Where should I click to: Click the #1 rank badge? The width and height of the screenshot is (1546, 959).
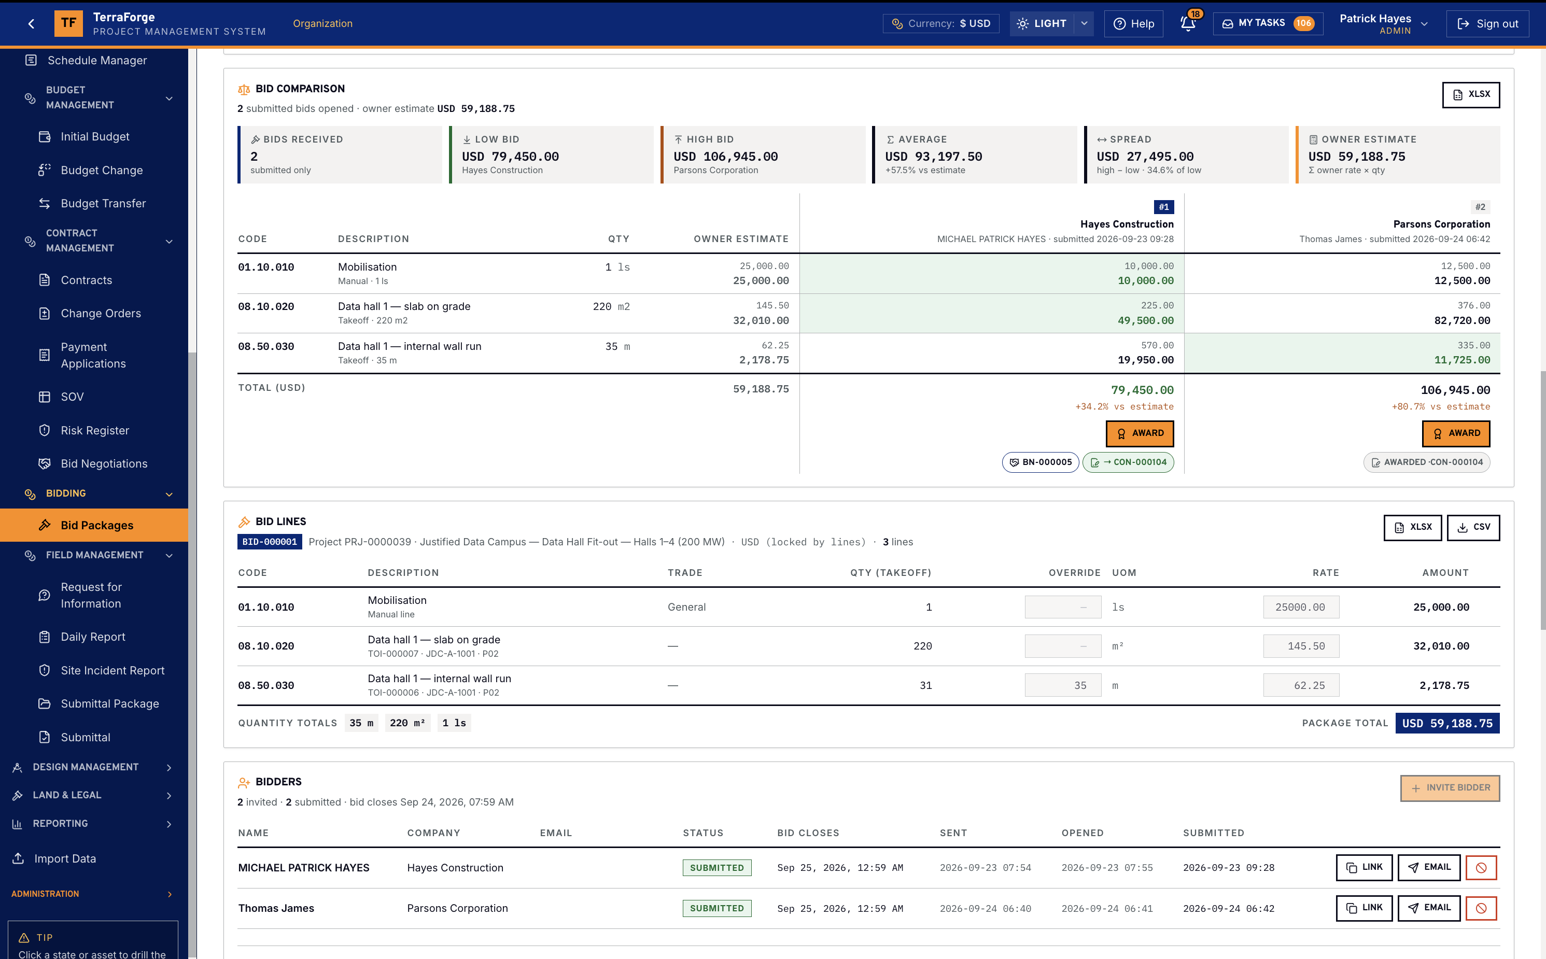1163,207
